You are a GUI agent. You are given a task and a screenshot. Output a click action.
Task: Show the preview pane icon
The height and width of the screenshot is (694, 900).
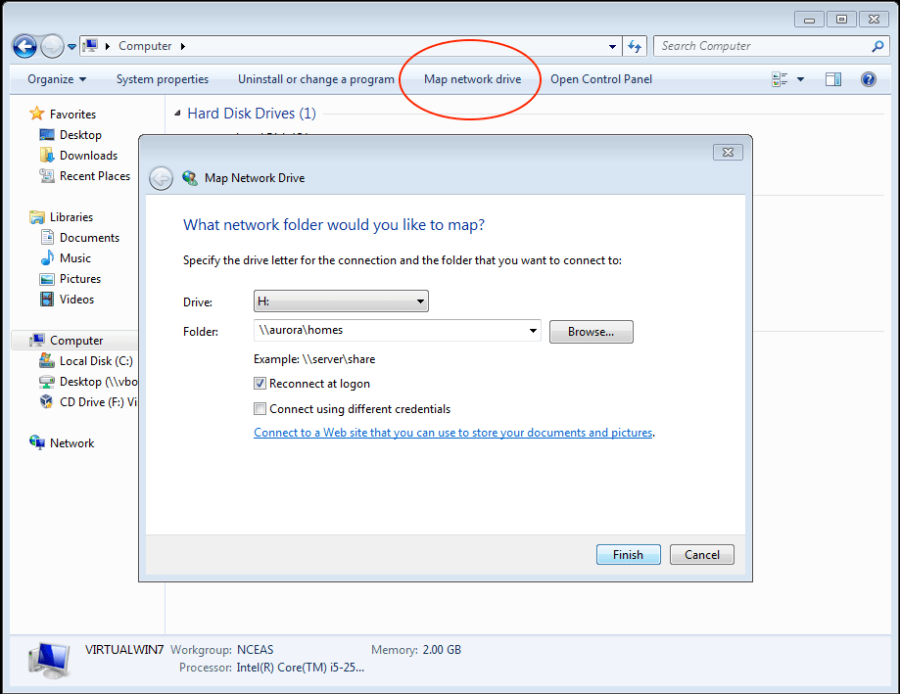click(832, 79)
